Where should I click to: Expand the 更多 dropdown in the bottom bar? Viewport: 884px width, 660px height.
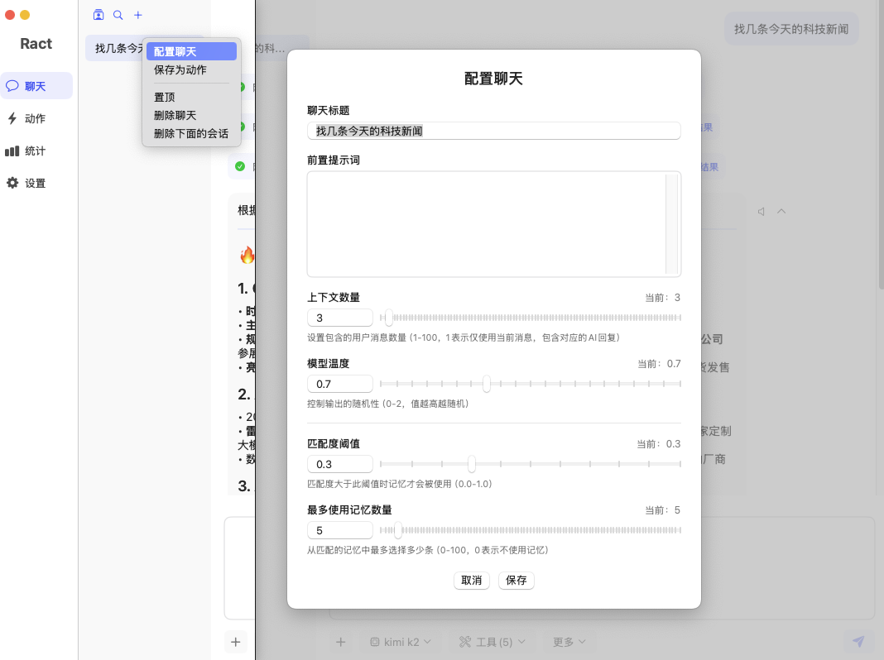click(569, 642)
